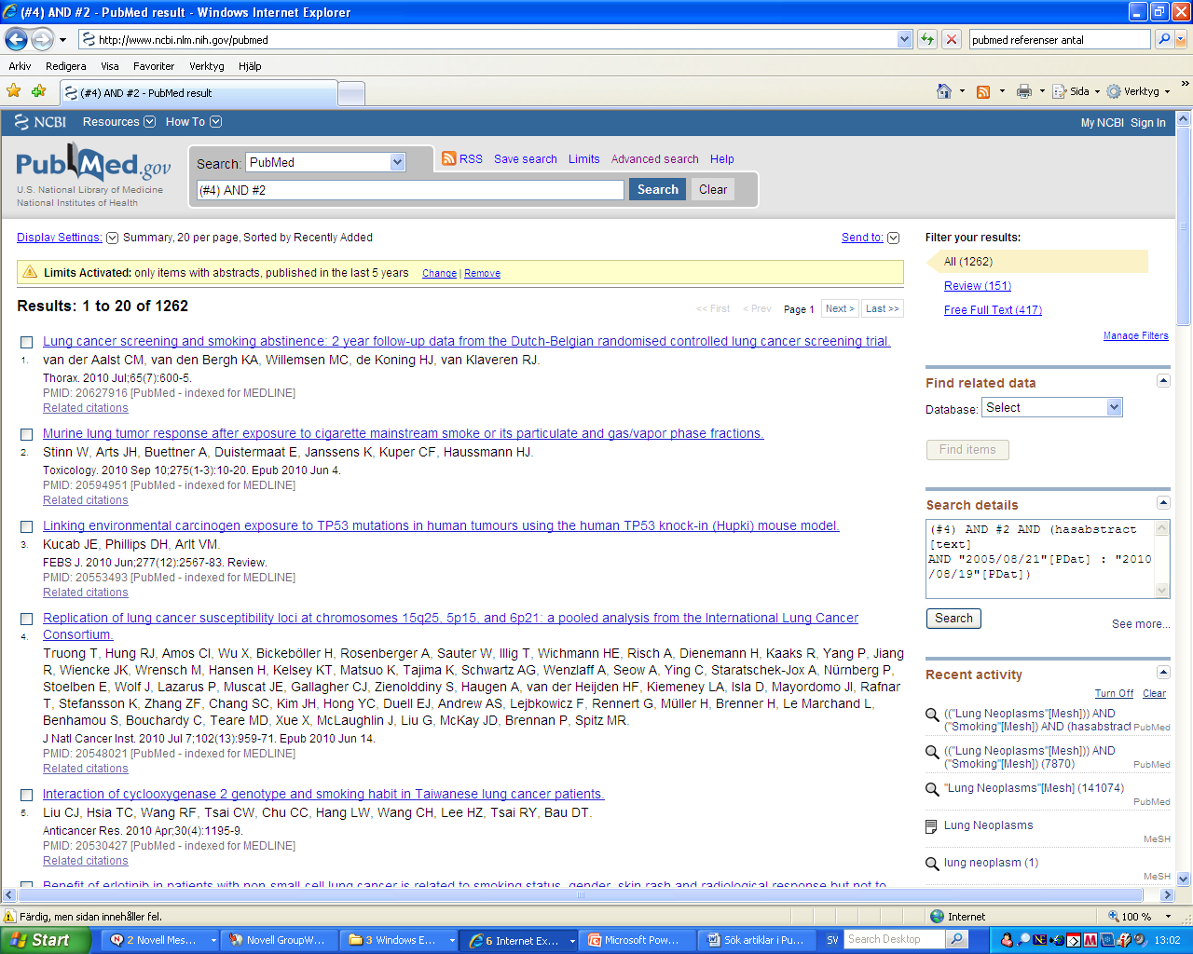Image resolution: width=1193 pixels, height=954 pixels.
Task: Check the box for Interaction of cyclooxygenase 2 article
Action: point(26,796)
